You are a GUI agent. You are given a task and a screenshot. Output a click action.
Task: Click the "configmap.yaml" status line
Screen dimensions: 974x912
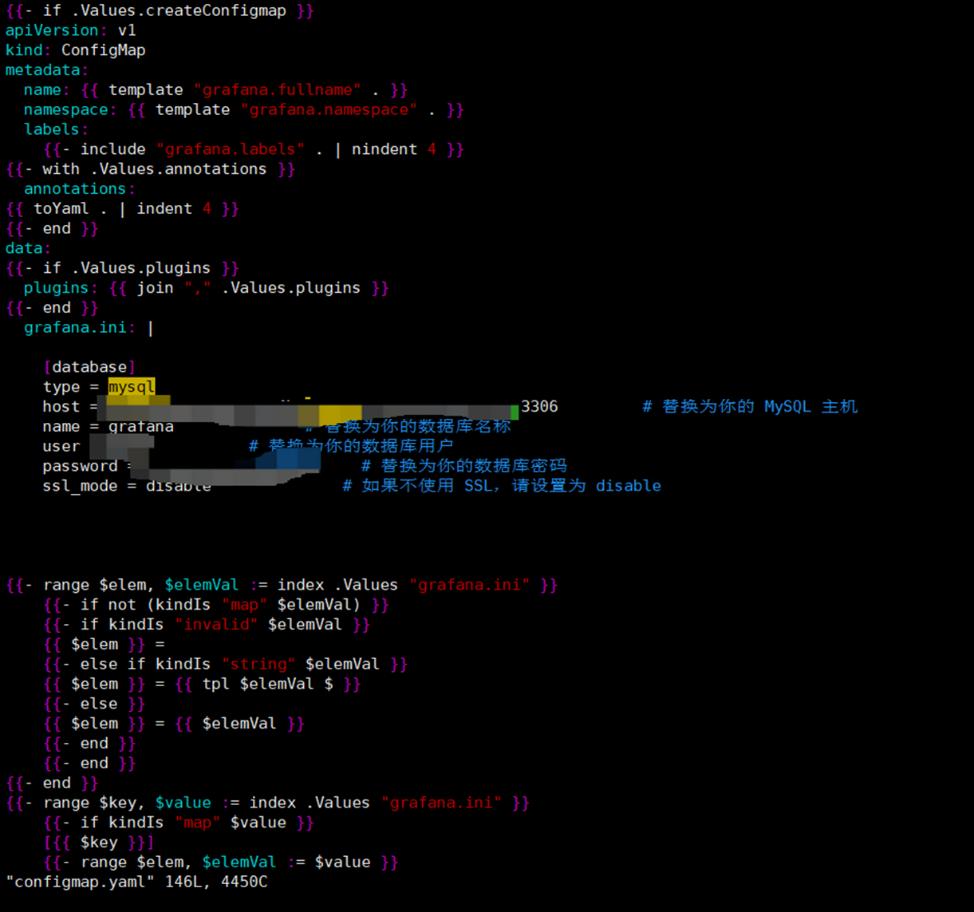(x=136, y=882)
